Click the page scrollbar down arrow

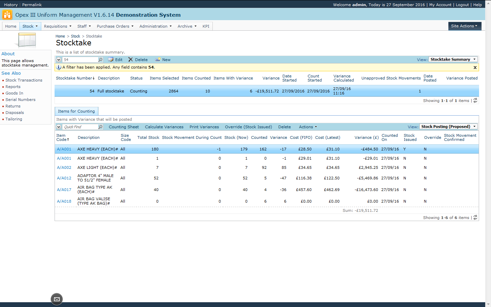(488, 304)
